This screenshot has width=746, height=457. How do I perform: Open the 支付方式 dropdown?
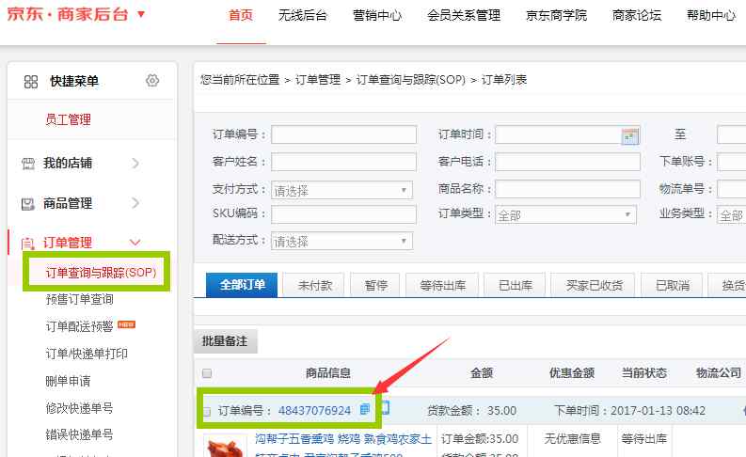(342, 190)
